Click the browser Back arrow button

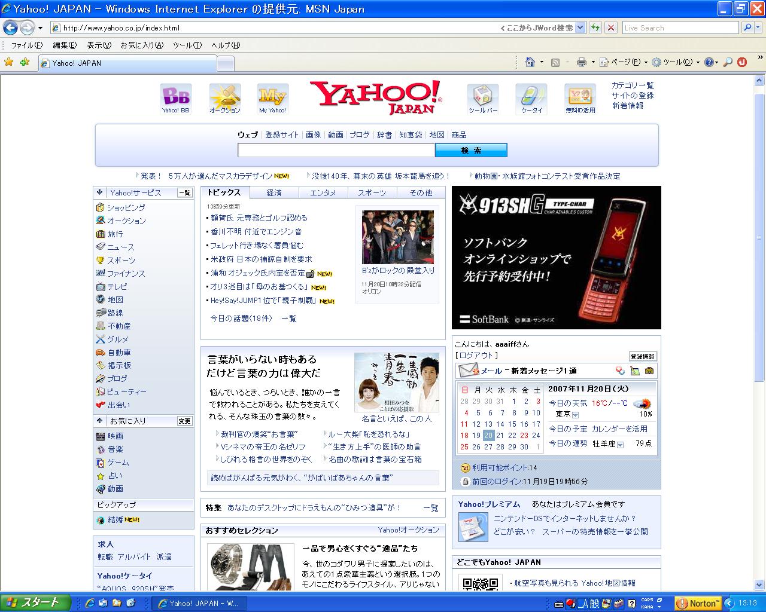[10, 27]
